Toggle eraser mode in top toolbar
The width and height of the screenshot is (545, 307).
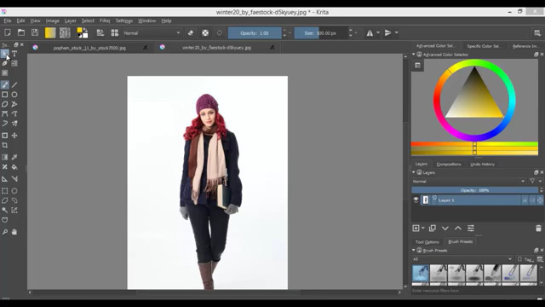click(x=191, y=33)
